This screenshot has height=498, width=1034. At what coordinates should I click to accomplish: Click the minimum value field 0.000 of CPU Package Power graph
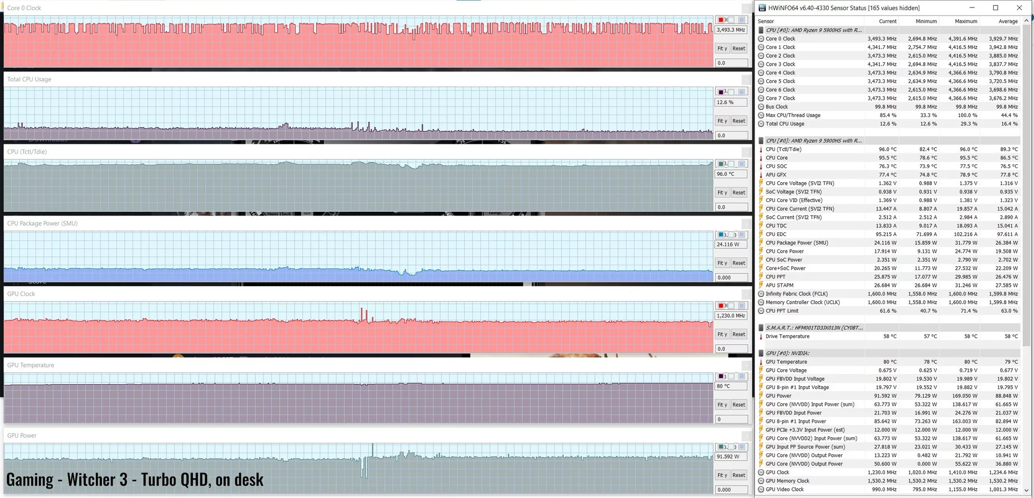(x=731, y=278)
